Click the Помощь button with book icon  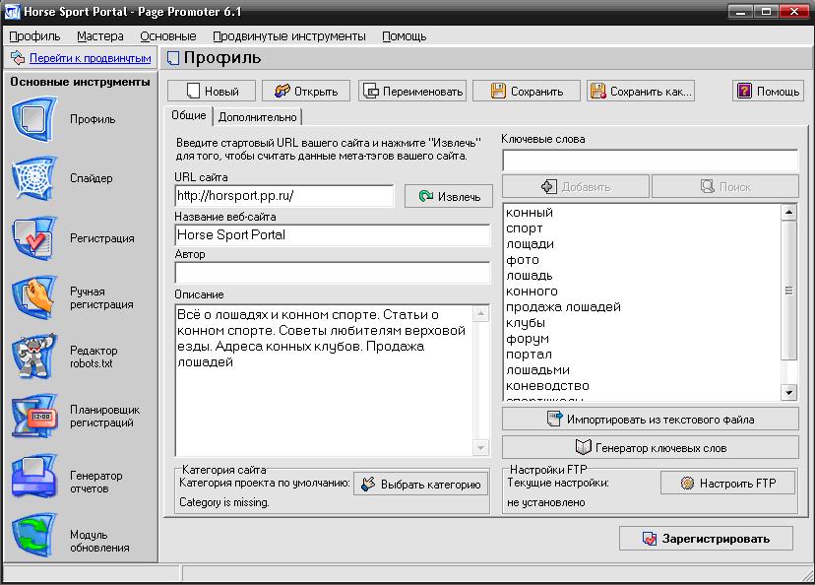tap(768, 92)
